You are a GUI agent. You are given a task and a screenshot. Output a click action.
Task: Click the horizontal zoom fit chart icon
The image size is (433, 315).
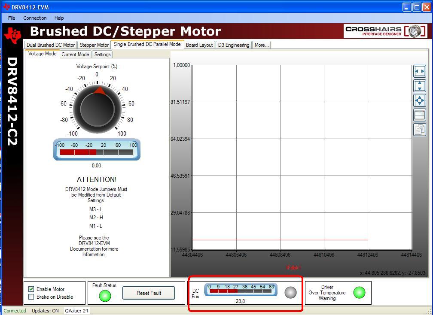419,71
